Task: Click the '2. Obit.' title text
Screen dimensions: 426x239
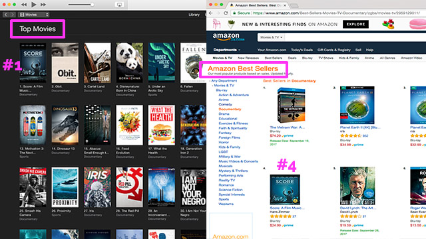Action: pyautogui.click(x=57, y=86)
